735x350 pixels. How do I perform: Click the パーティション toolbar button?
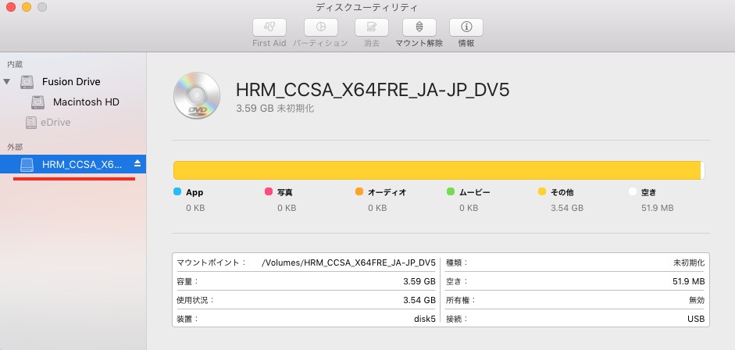[x=320, y=27]
